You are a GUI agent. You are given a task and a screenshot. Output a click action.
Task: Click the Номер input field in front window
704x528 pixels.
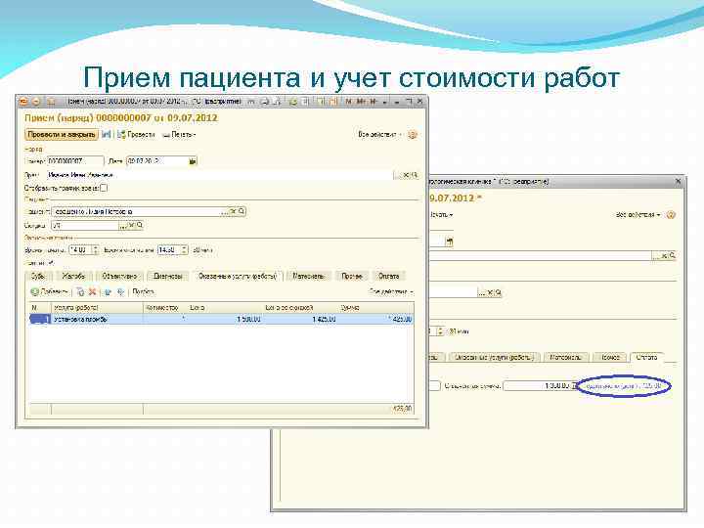point(75,161)
